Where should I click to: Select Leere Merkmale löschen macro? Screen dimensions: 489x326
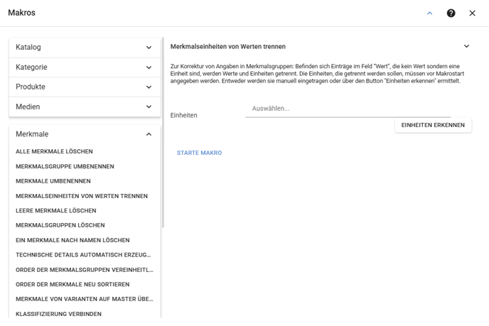coord(56,211)
